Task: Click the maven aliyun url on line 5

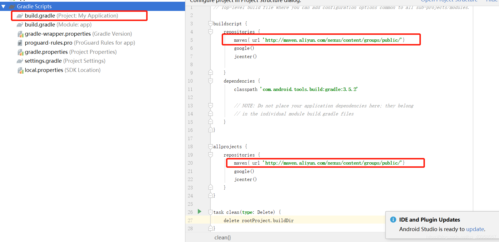Action: tap(332, 40)
